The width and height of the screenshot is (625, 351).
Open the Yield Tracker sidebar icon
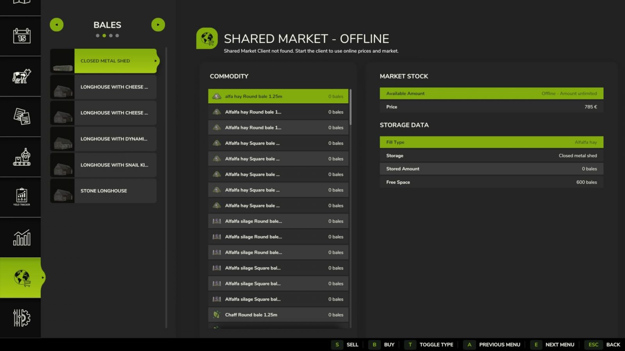pos(21,197)
